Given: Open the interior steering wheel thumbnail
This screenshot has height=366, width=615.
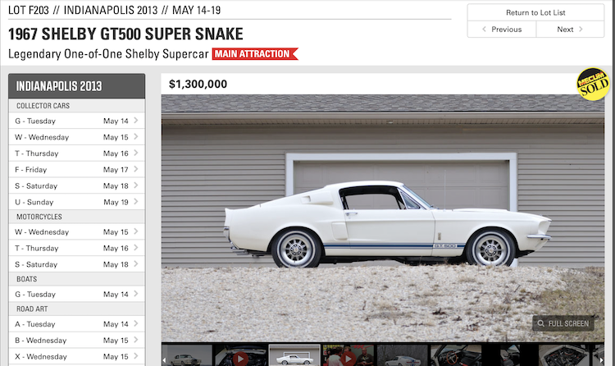Looking at the screenshot, I should pos(456,355).
